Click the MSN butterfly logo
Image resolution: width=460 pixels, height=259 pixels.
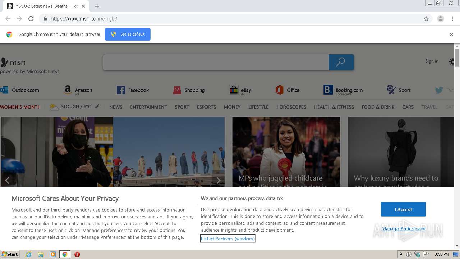click(4, 63)
